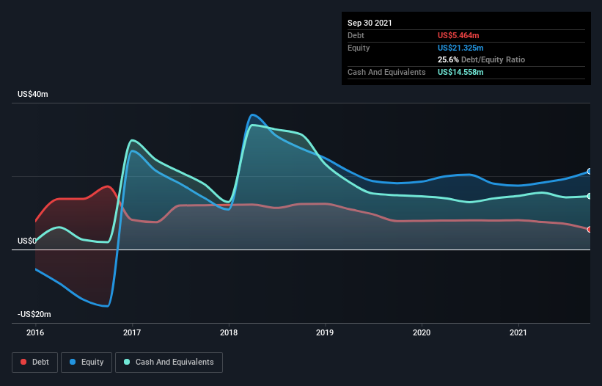Click the US$5.464m debt value
Viewport: 602px width, 386px height.
point(458,35)
